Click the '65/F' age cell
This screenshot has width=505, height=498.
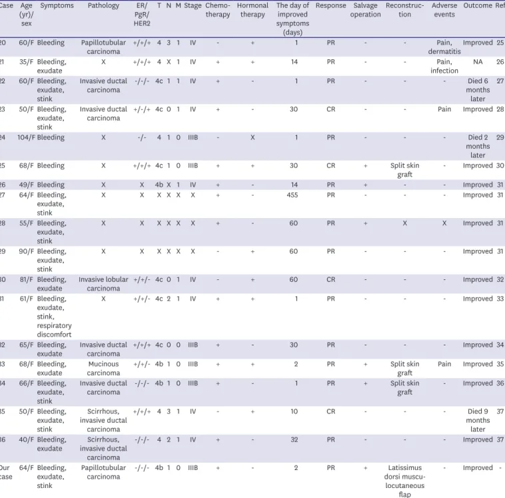[x=27, y=345]
